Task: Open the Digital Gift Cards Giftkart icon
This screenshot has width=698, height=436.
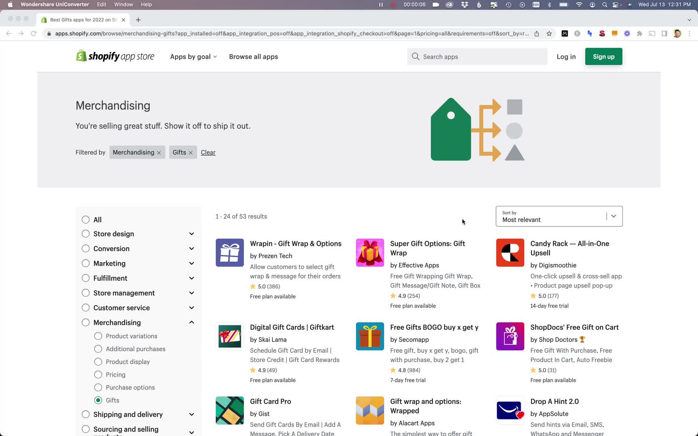Action: (x=229, y=336)
